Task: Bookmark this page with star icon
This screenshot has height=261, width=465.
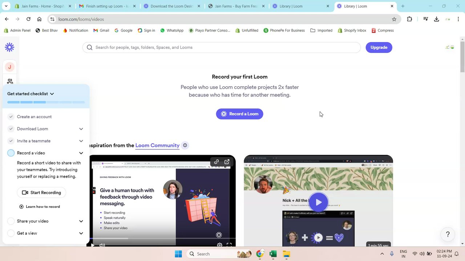Action: [x=394, y=19]
